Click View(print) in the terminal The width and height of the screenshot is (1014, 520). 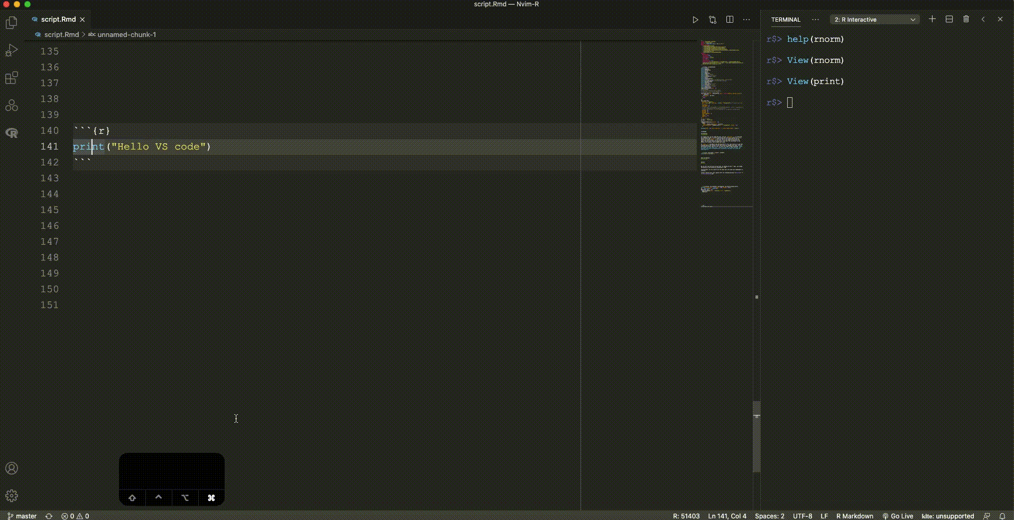[x=815, y=81]
